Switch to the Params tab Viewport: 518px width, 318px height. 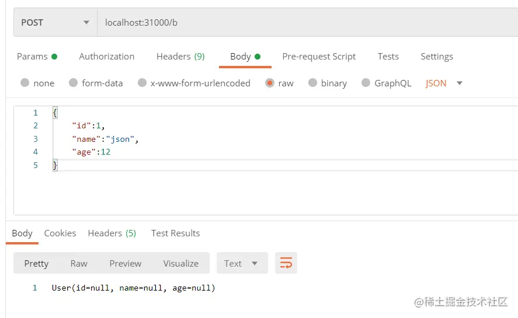(x=37, y=57)
